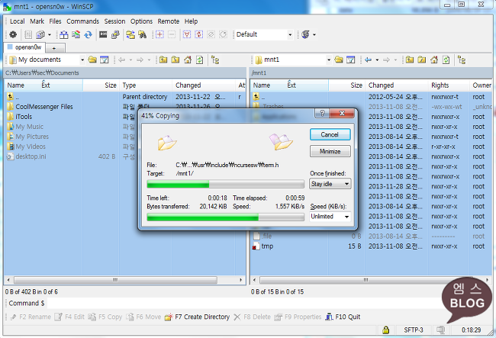Image resolution: width=496 pixels, height=338 pixels.
Task: Open Preferences gear icon in toolbar
Action: (13, 34)
